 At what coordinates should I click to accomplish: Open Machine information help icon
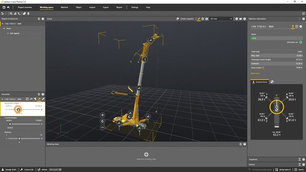click(304, 19)
